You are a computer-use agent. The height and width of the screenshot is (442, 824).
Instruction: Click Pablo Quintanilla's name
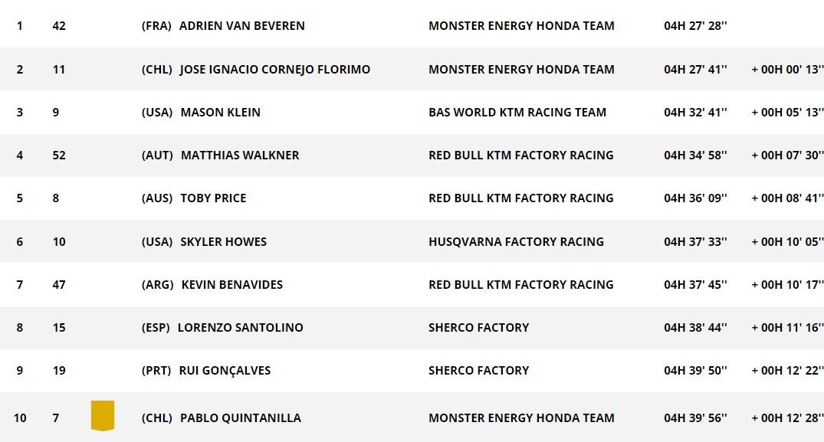(x=241, y=418)
